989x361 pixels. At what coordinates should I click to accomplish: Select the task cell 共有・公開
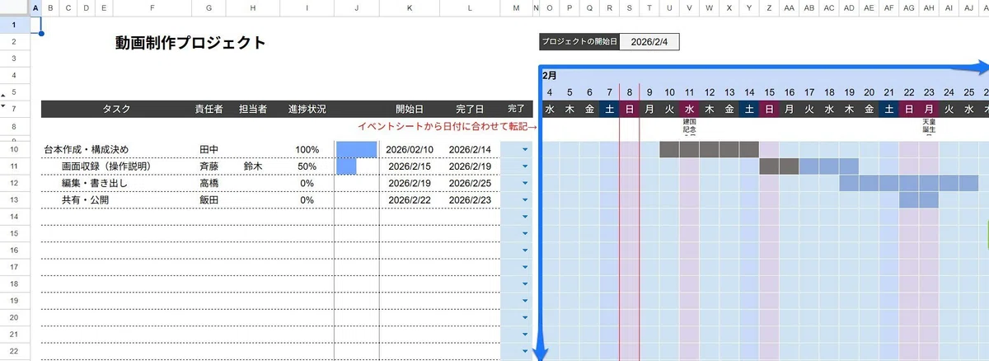[85, 200]
